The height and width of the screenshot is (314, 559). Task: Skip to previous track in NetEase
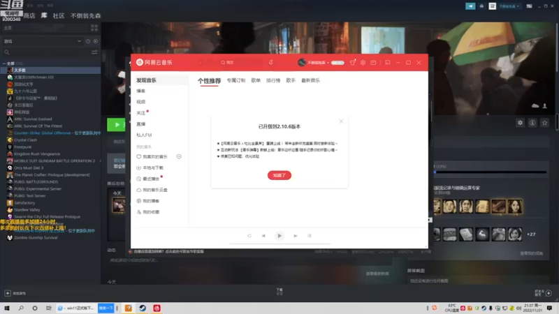click(263, 236)
